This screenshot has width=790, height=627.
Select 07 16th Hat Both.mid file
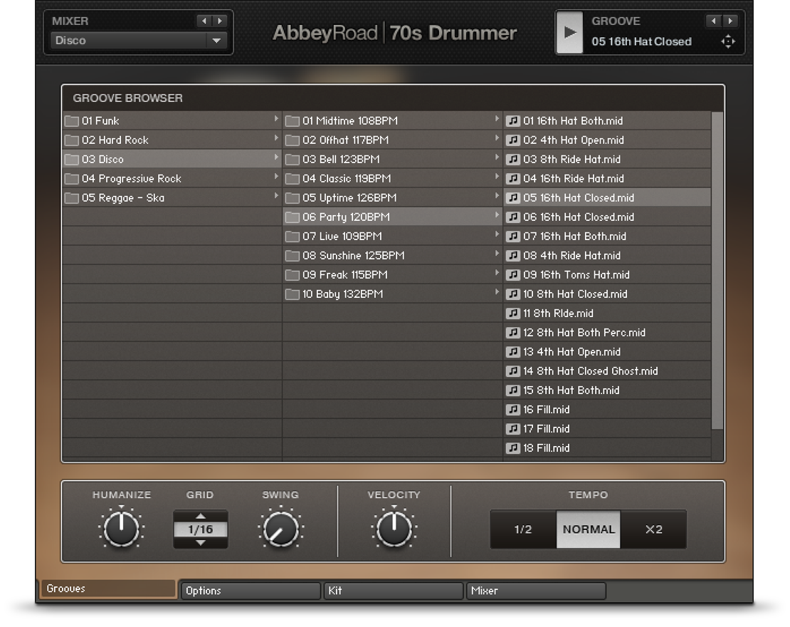point(607,236)
